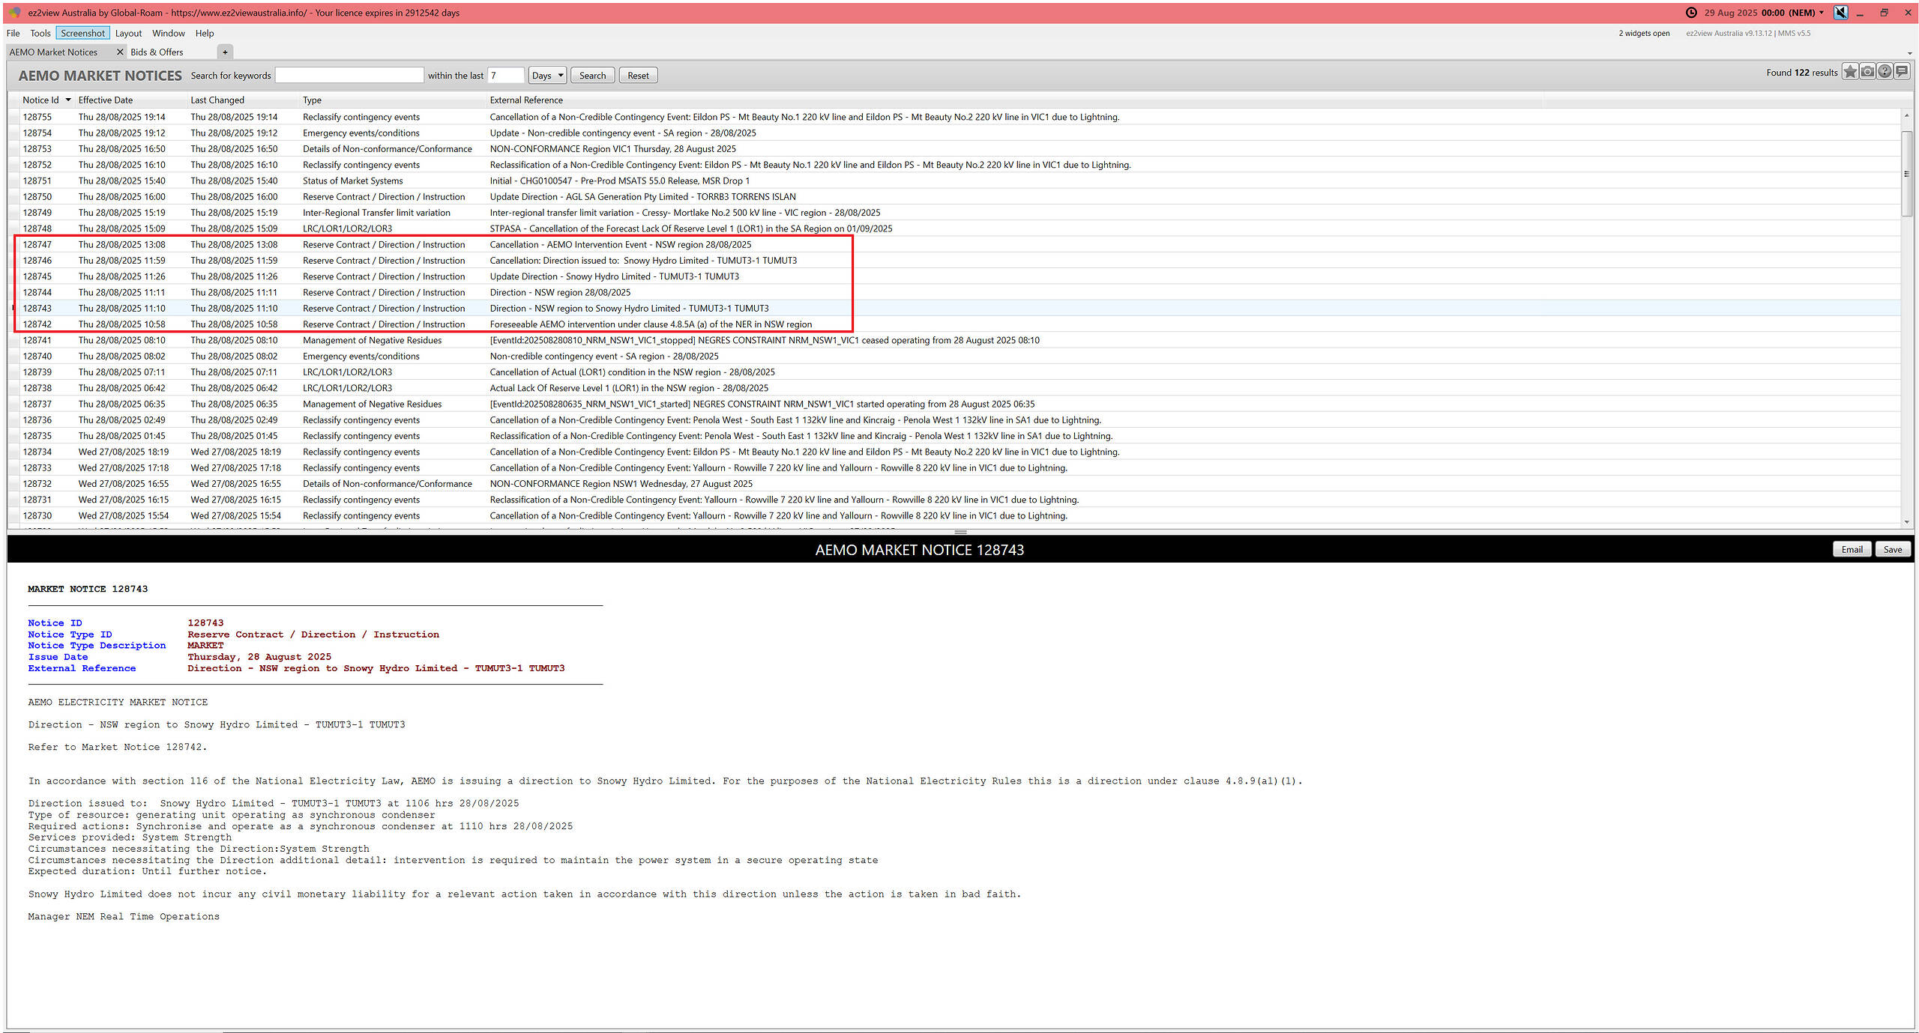Select notice 128747 Cancellation AEMO Intervention row
1919x1033 pixels.
[954, 244]
